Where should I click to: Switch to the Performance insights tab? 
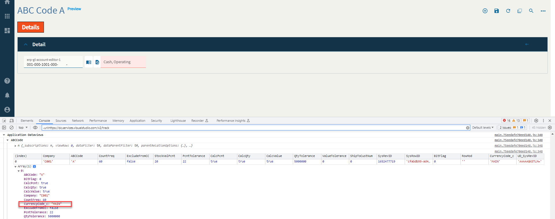coord(233,121)
